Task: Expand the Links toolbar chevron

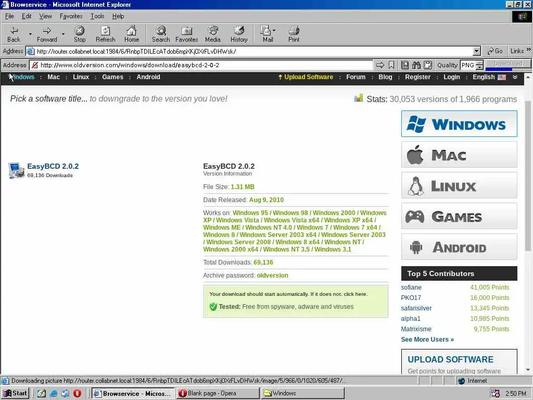Action: coord(529,50)
